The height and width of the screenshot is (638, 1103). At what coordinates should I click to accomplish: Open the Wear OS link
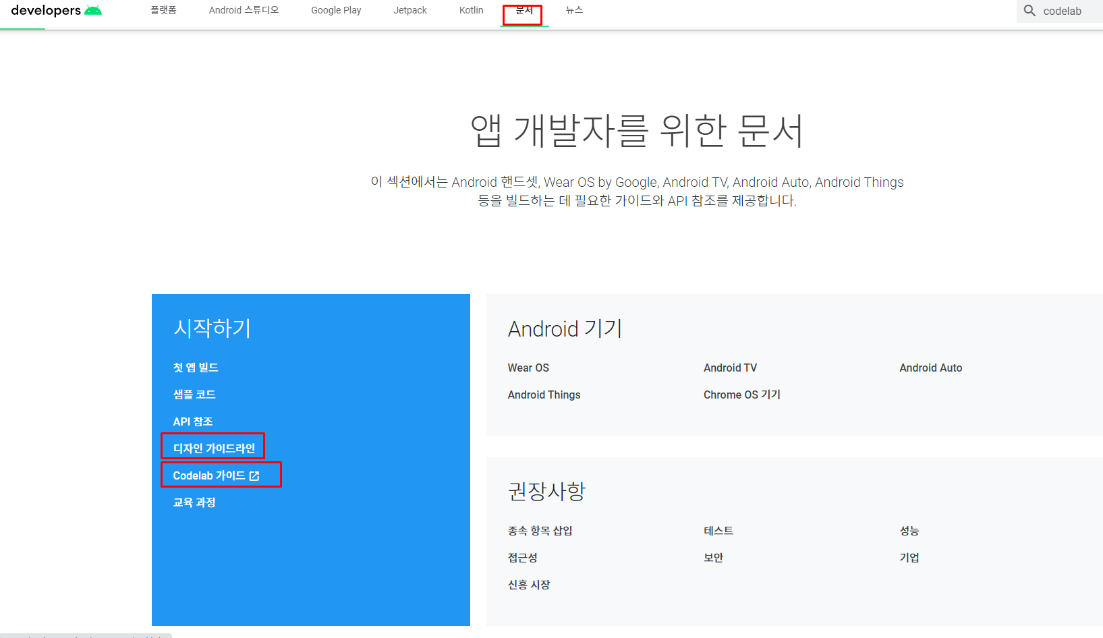528,368
